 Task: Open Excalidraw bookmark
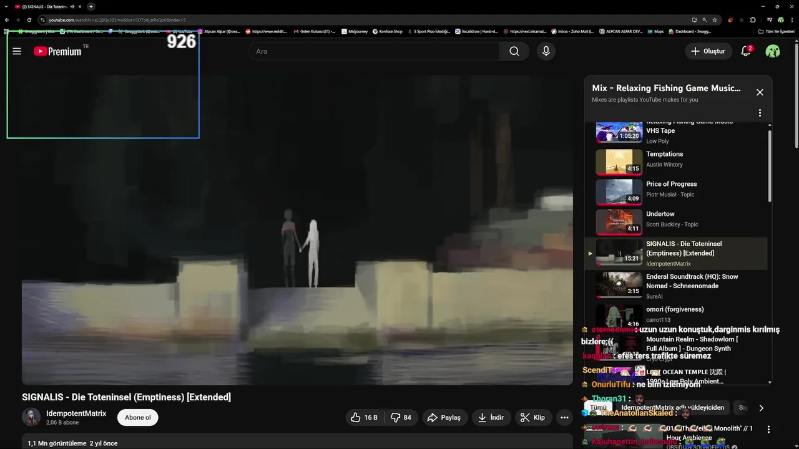(x=476, y=31)
